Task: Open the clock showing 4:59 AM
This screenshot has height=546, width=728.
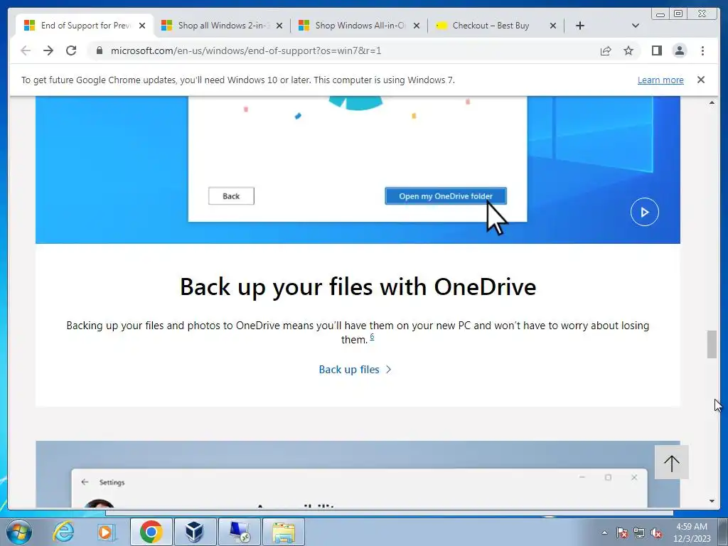Action: coord(691,532)
